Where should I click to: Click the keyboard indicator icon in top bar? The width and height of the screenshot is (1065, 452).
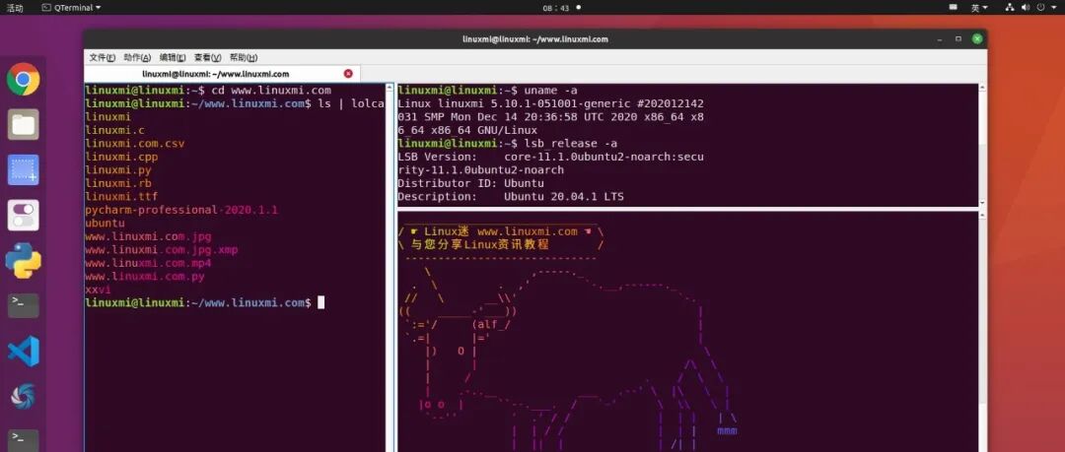(x=953, y=8)
